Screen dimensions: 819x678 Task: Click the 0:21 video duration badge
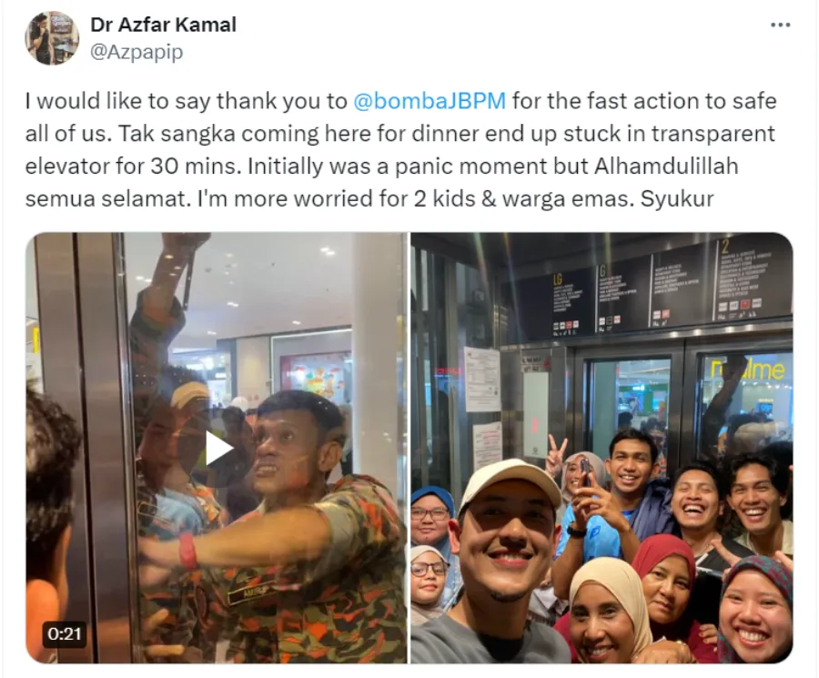click(x=65, y=633)
